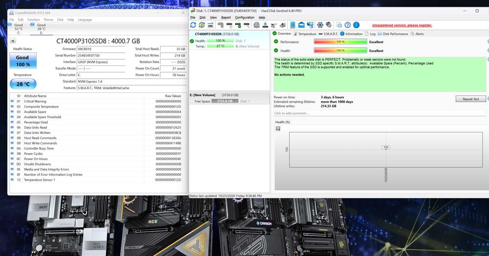Click the green check icon beside Health bar

point(276,50)
